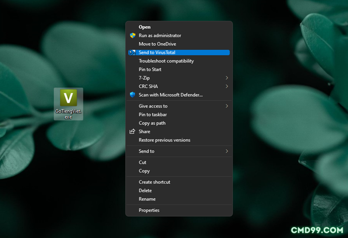Open the 7-Zip menu entry
Image resolution: width=348 pixels, height=238 pixels.
pyautogui.click(x=179, y=78)
